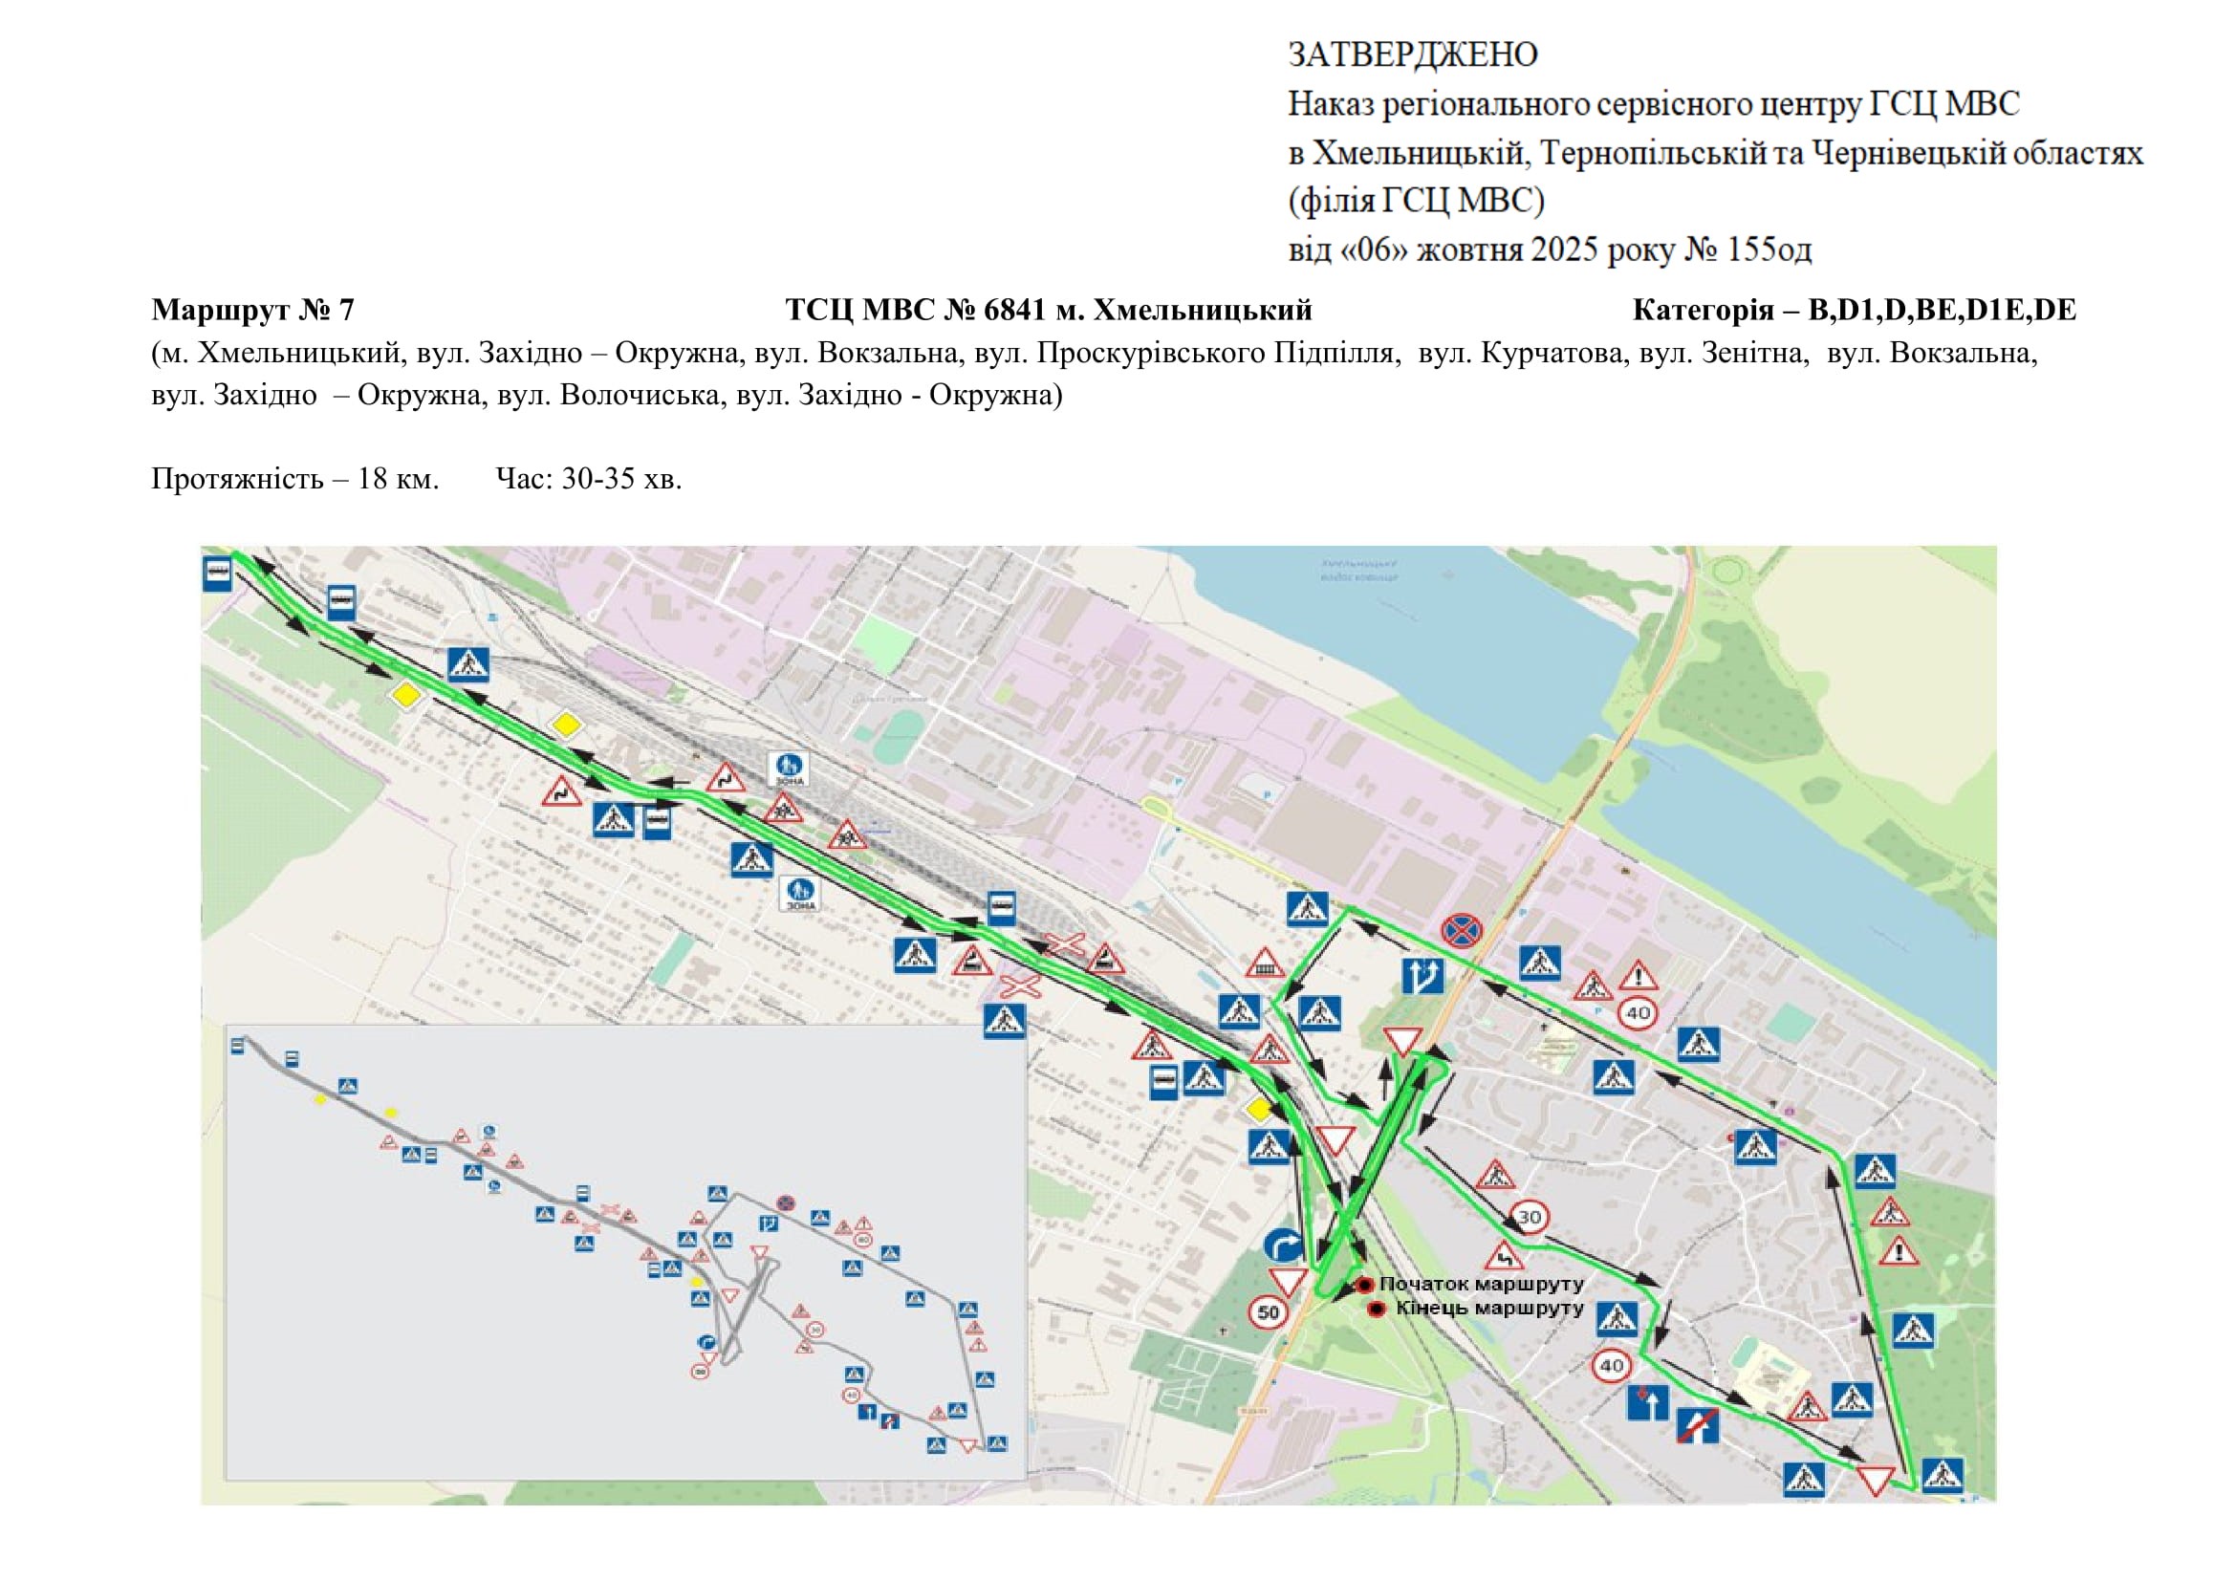This screenshot has width=2236, height=1581.
Task: Click the Кінець маршруту end marker dot
Action: coord(1376,1310)
